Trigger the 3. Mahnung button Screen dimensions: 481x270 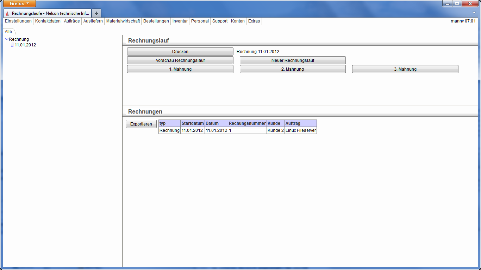(x=405, y=69)
